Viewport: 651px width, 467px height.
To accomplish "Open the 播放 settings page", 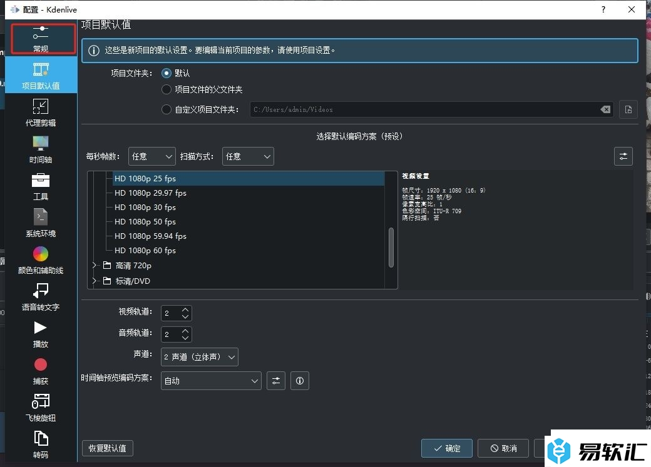I will [x=41, y=333].
